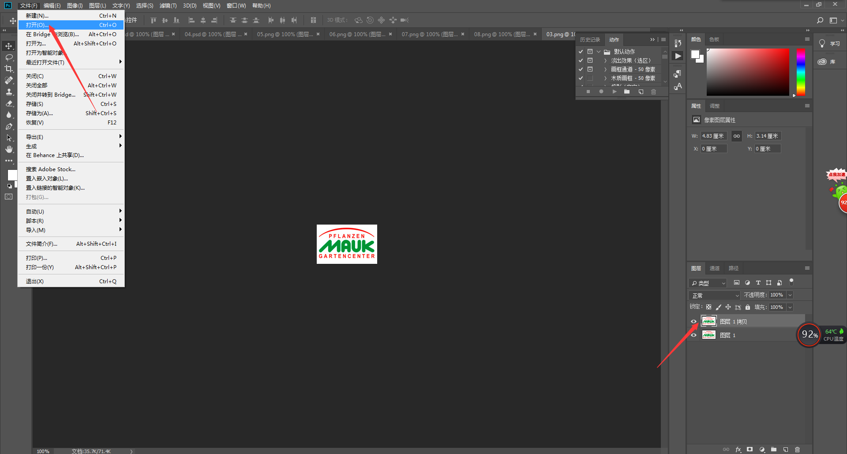Open the 不透明度 opacity dropdown arrow
Screen dimensions: 847x454
(790, 295)
